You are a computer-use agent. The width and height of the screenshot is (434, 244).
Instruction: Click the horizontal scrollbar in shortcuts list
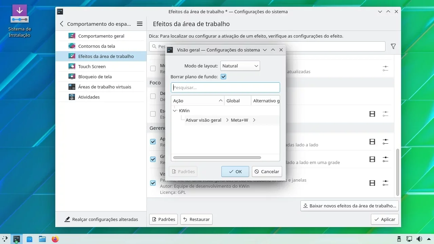click(x=217, y=158)
